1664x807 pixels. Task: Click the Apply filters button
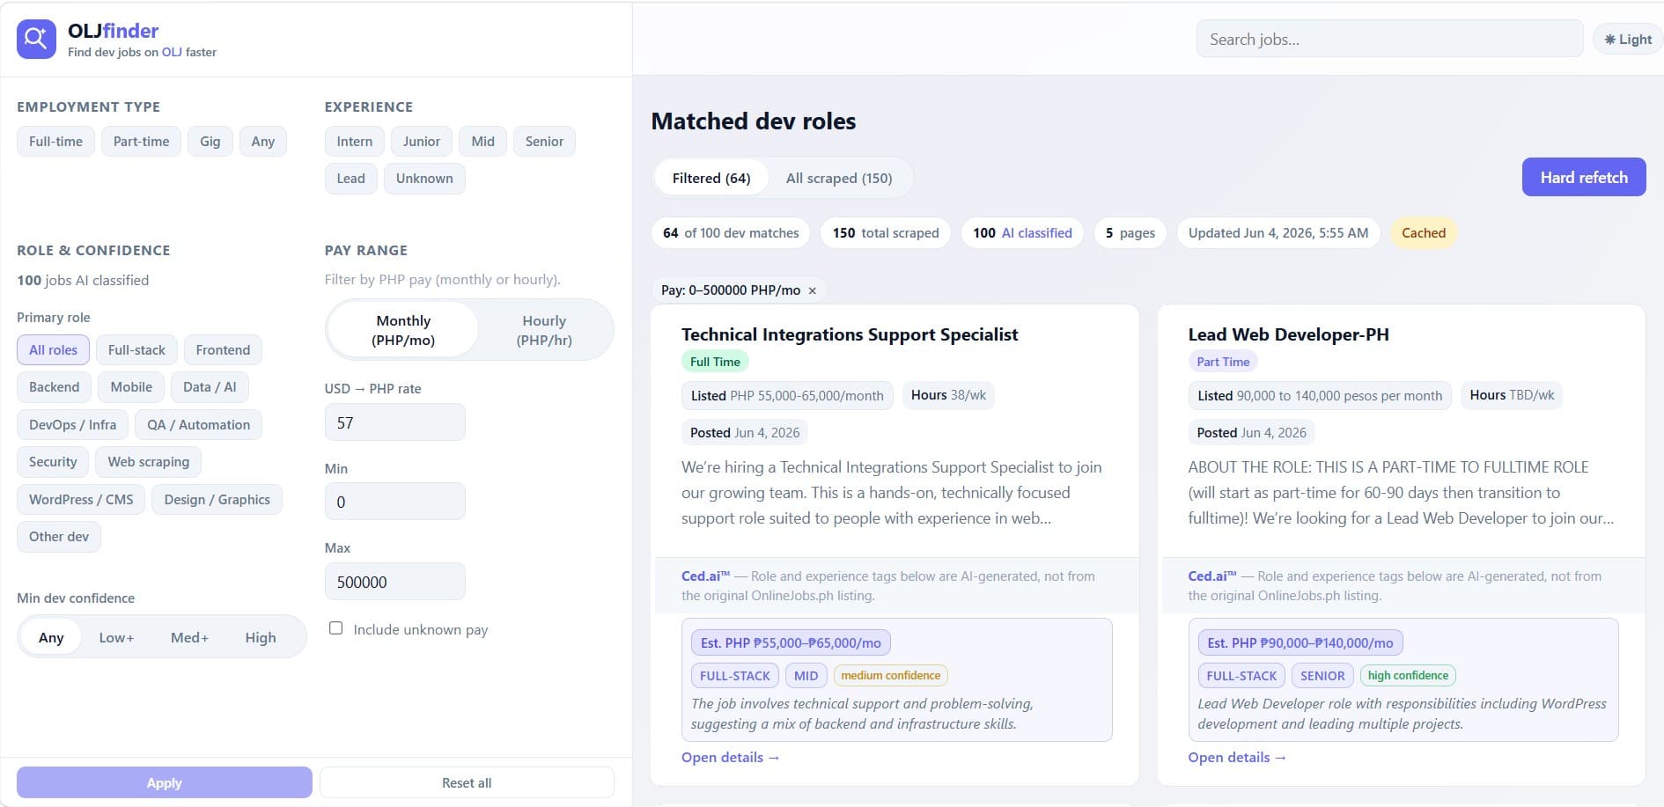[164, 782]
